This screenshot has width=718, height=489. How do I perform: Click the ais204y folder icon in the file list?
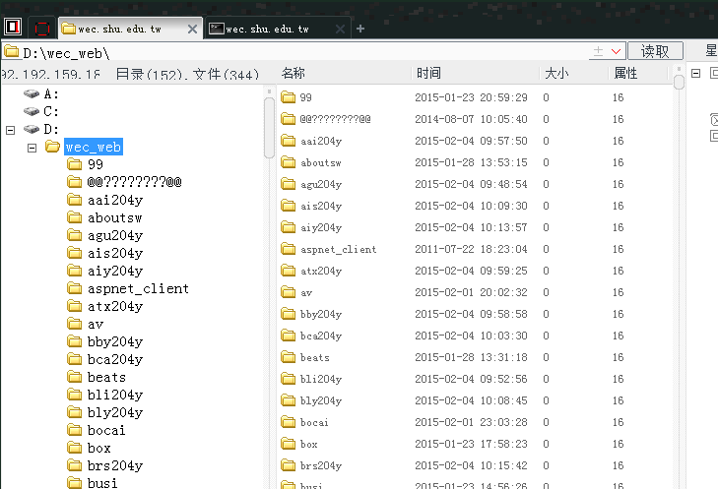[x=288, y=206]
